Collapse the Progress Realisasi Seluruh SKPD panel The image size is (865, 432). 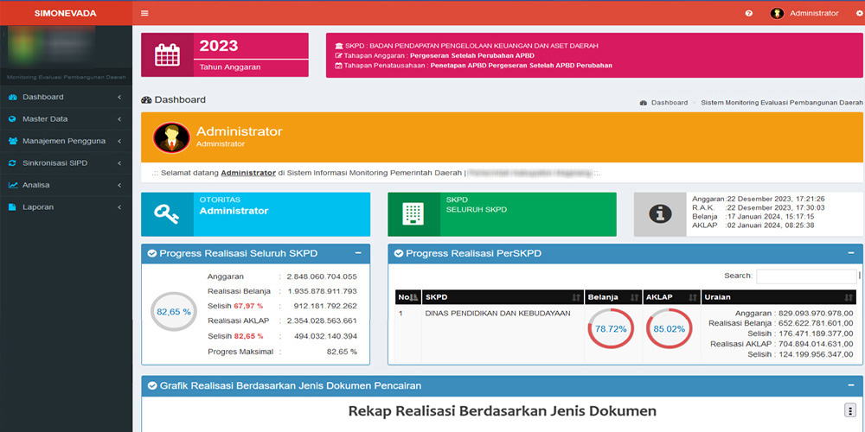(x=358, y=253)
